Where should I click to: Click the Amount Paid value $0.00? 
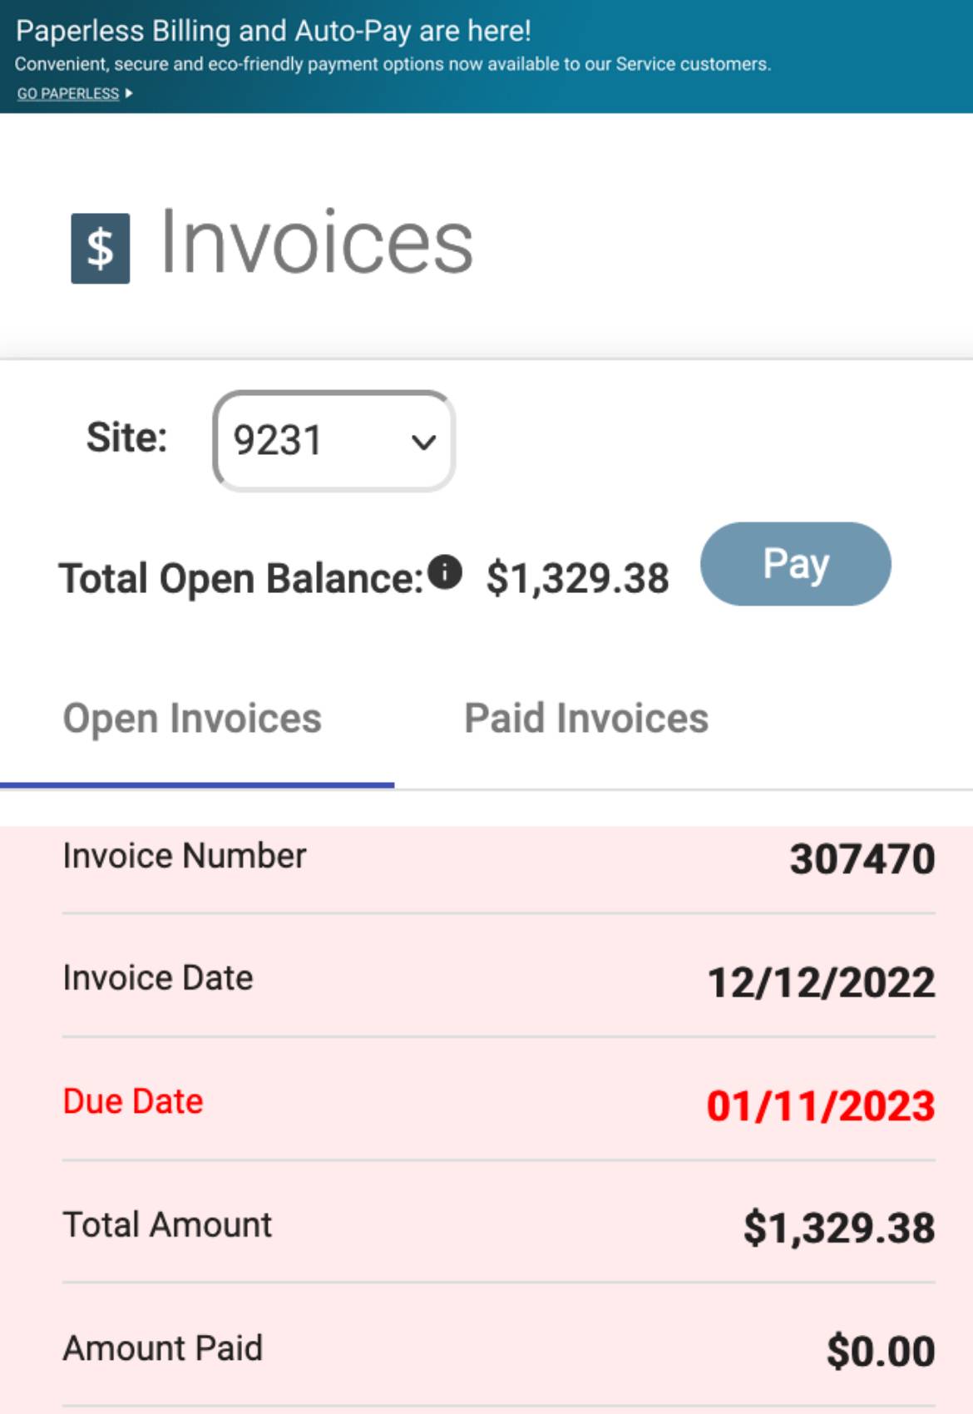[x=881, y=1352]
